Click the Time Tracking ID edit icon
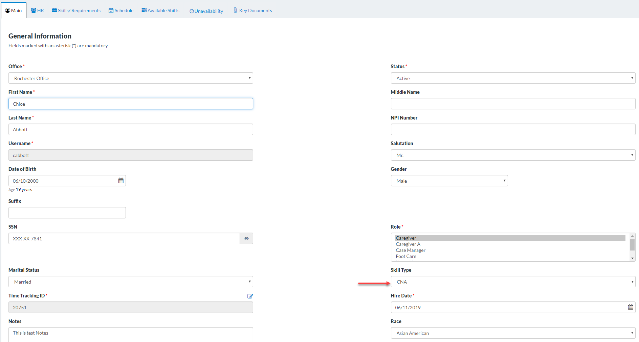Viewport: 639px width, 342px height. [x=250, y=296]
